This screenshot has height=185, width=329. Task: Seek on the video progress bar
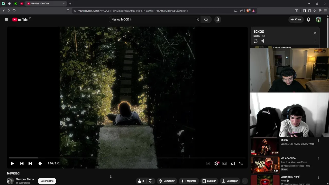click(127, 158)
